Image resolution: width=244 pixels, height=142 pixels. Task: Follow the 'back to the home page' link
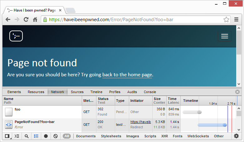127,75
